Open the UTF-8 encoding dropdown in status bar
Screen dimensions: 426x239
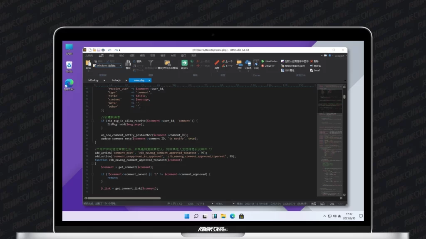tap(202, 204)
